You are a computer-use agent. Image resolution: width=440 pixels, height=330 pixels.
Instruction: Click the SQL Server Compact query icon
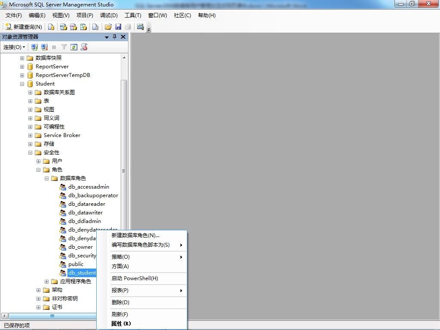point(95,27)
